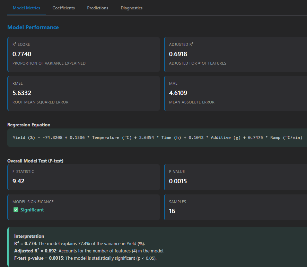Click the R² Score value 0.7740

(22, 54)
